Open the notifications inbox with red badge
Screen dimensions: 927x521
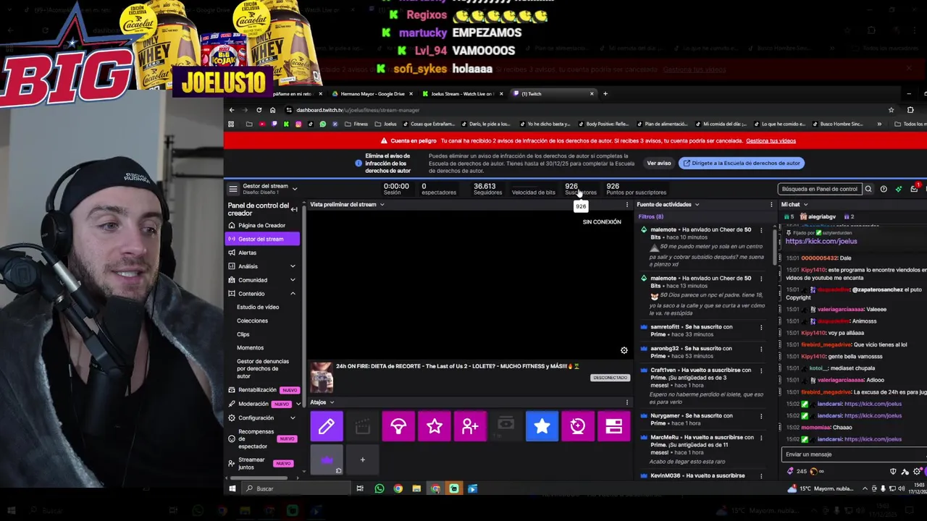click(915, 188)
